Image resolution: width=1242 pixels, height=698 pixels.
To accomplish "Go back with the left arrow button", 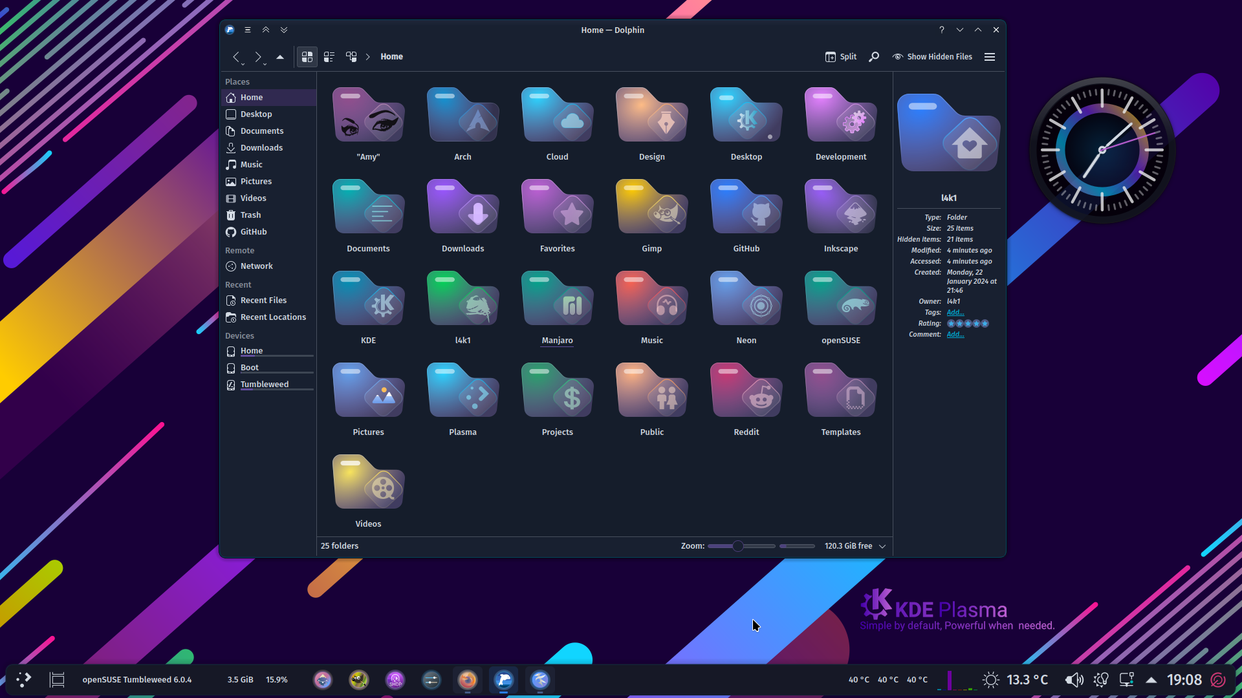I will (237, 57).
